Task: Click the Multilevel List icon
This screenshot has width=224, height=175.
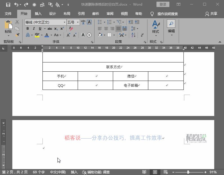Action: 119,22
